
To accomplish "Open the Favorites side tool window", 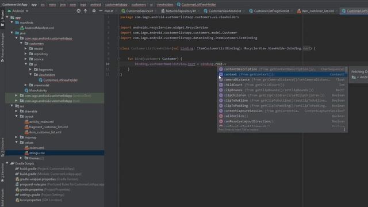I will point(2,172).
